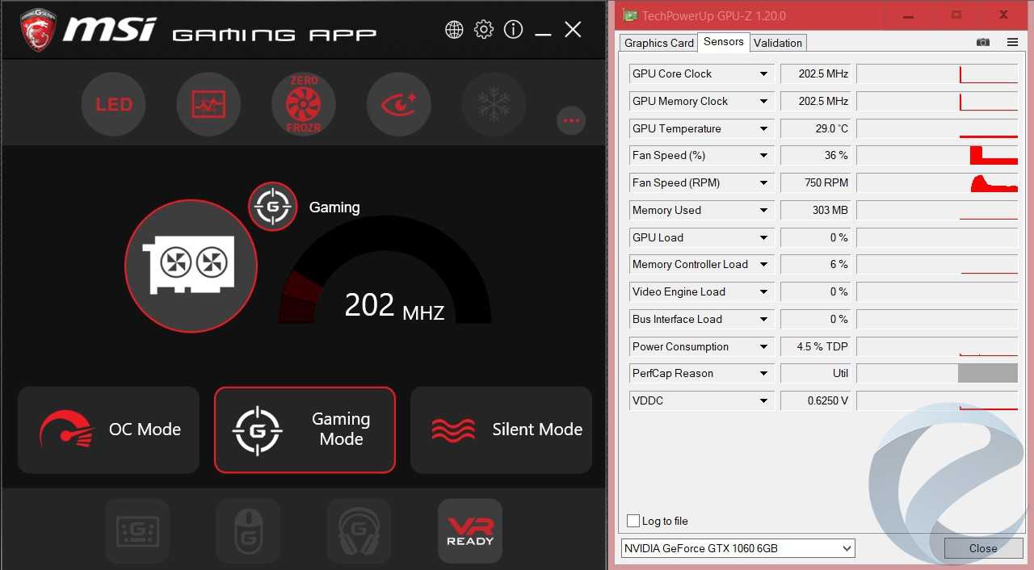1034x570 pixels.
Task: Toggle the Zero Frozr fan icon
Action: click(x=304, y=105)
